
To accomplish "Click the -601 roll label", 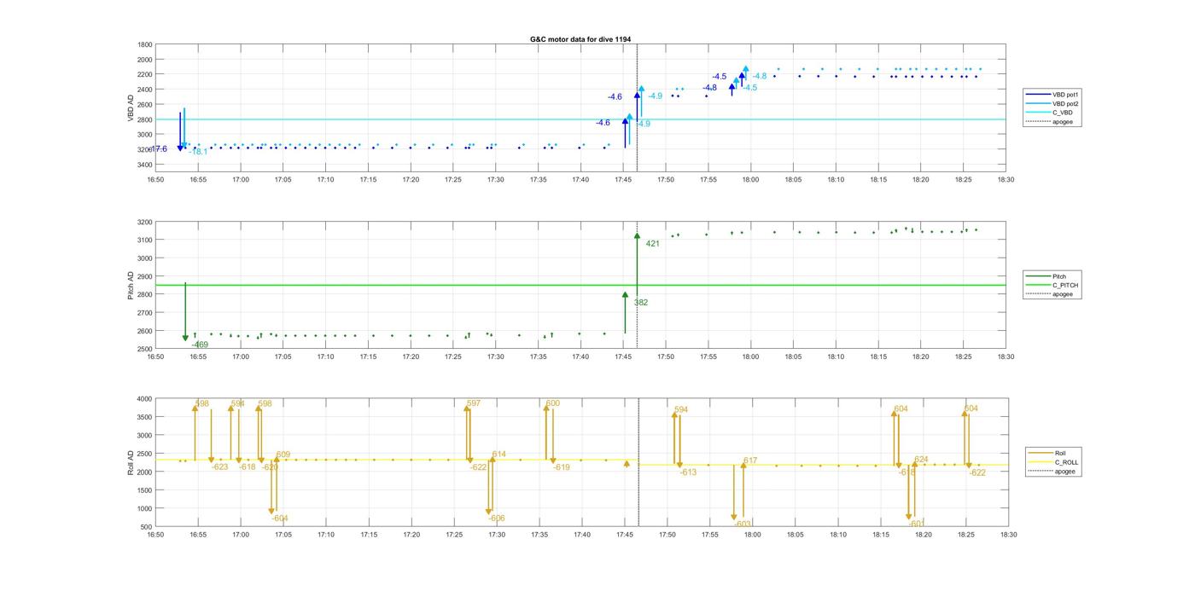I will [x=917, y=524].
